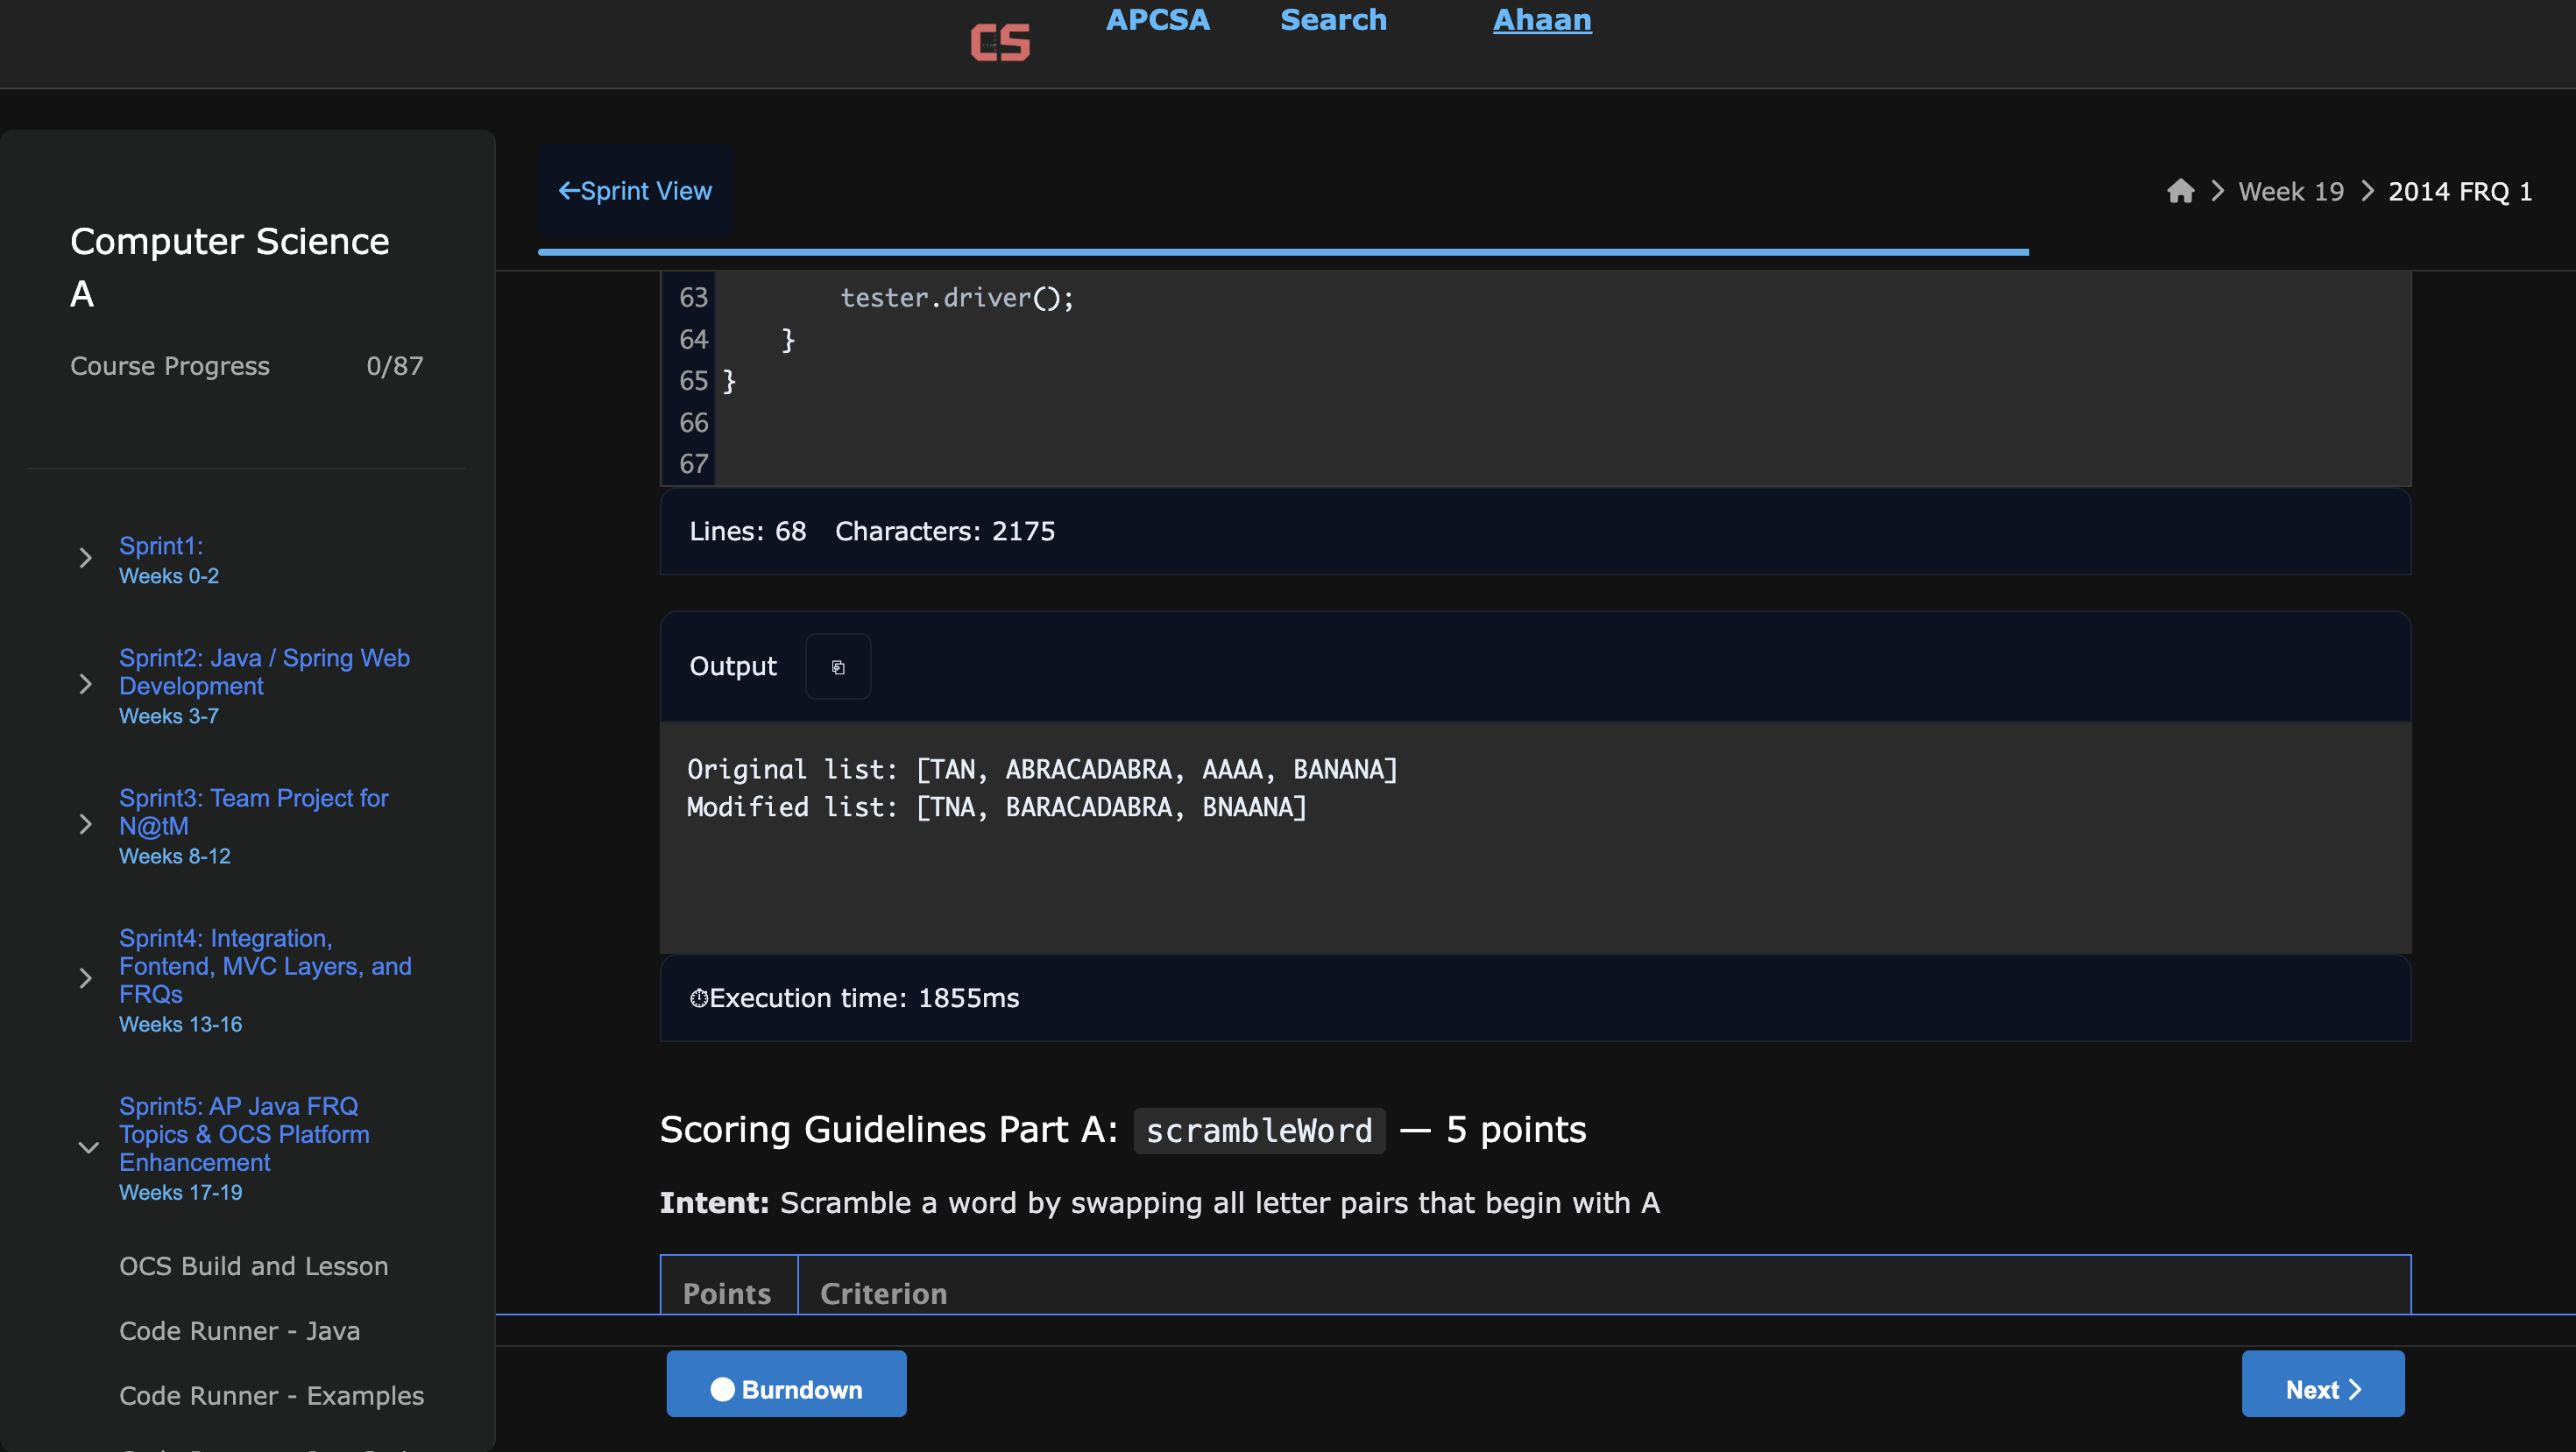Click the home breadcrumb icon
Screen dimensions: 2576x1452
(2180, 191)
